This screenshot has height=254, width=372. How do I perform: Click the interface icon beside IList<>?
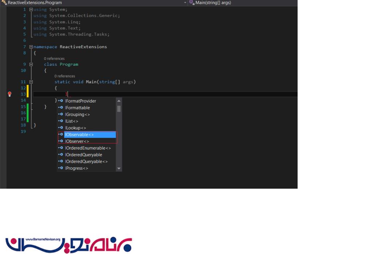tap(61, 121)
